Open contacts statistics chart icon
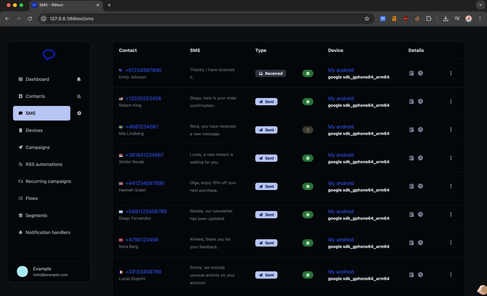 [x=79, y=96]
